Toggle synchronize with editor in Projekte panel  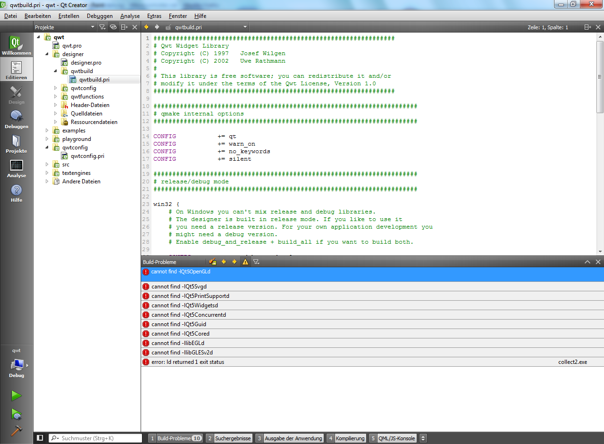click(113, 27)
